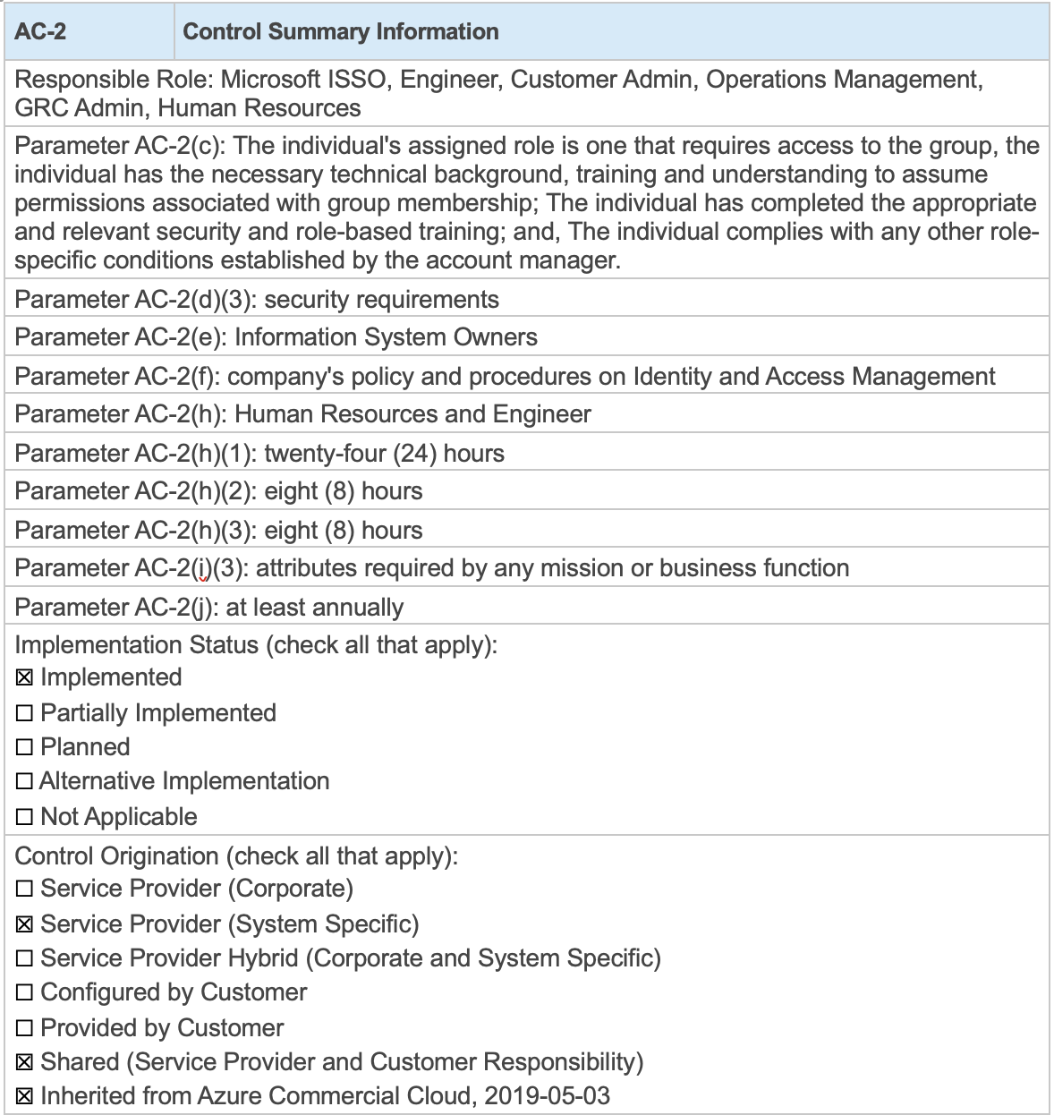The image size is (1054, 1115).
Task: Tick the Planned status checkbox
Action: 25,747
